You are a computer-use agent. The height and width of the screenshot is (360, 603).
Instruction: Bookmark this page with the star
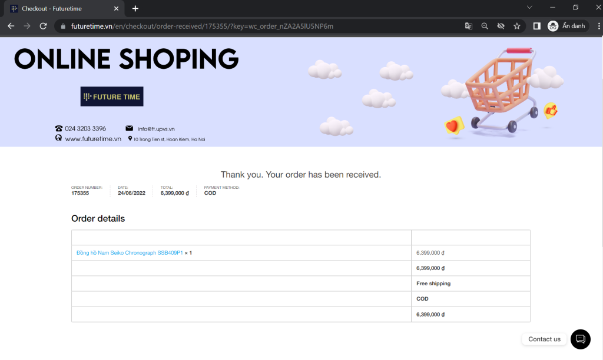[517, 26]
